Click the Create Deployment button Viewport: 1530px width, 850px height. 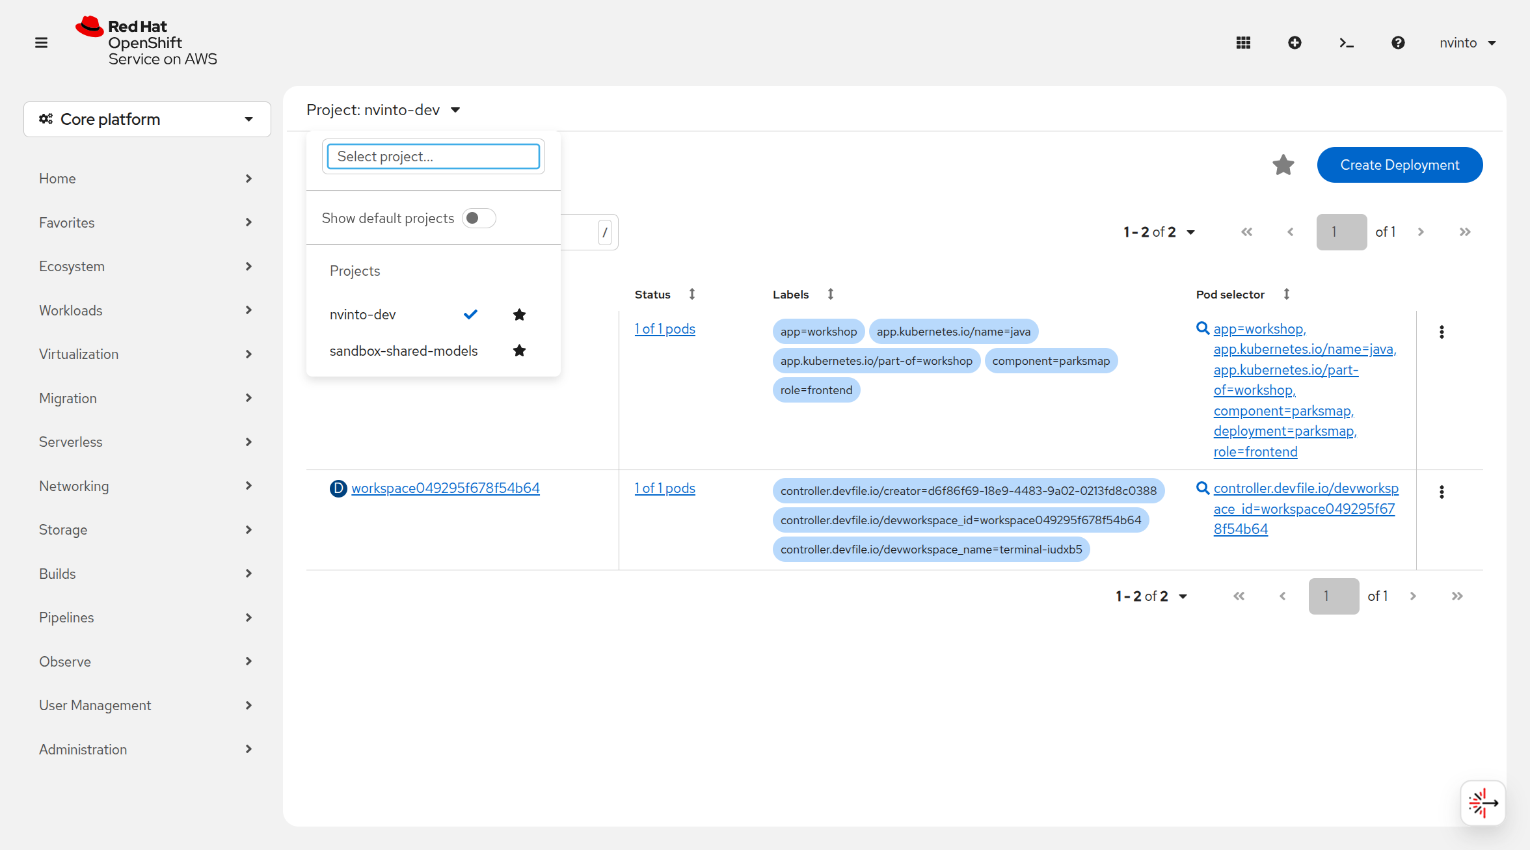click(1400, 165)
